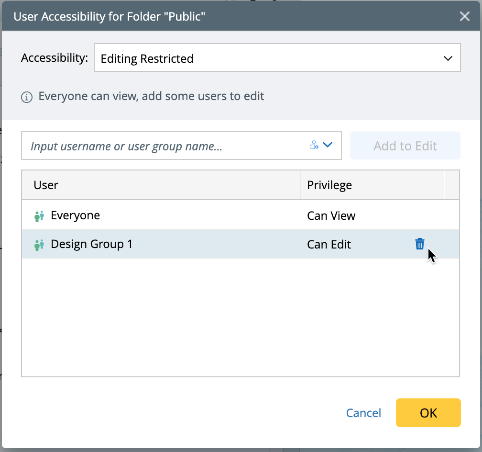Open the Accessibility dropdown showing Editing Restricted
482x452 pixels.
[277, 58]
